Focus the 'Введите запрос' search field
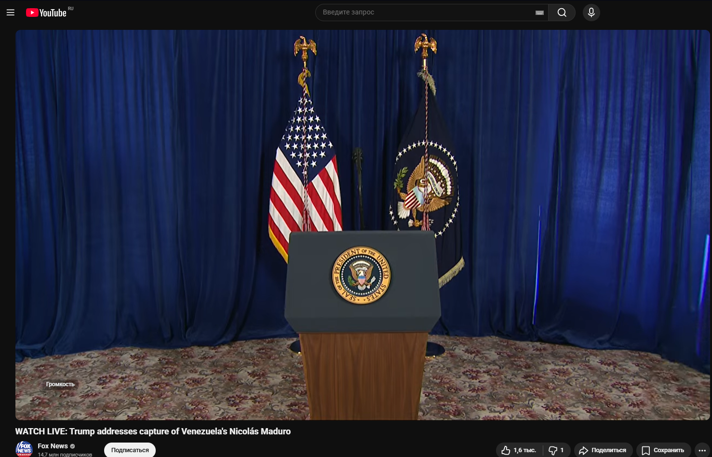 coord(432,13)
